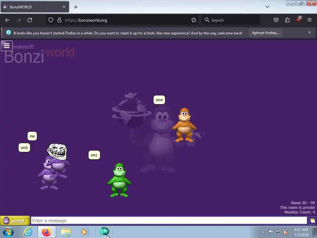317x238 pixels.
Task: Close the BonziWORLD tab
Action: [x=64, y=7]
